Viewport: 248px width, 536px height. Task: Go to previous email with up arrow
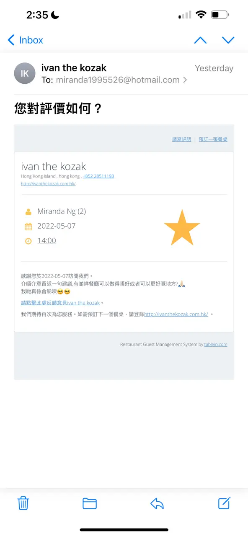200,40
